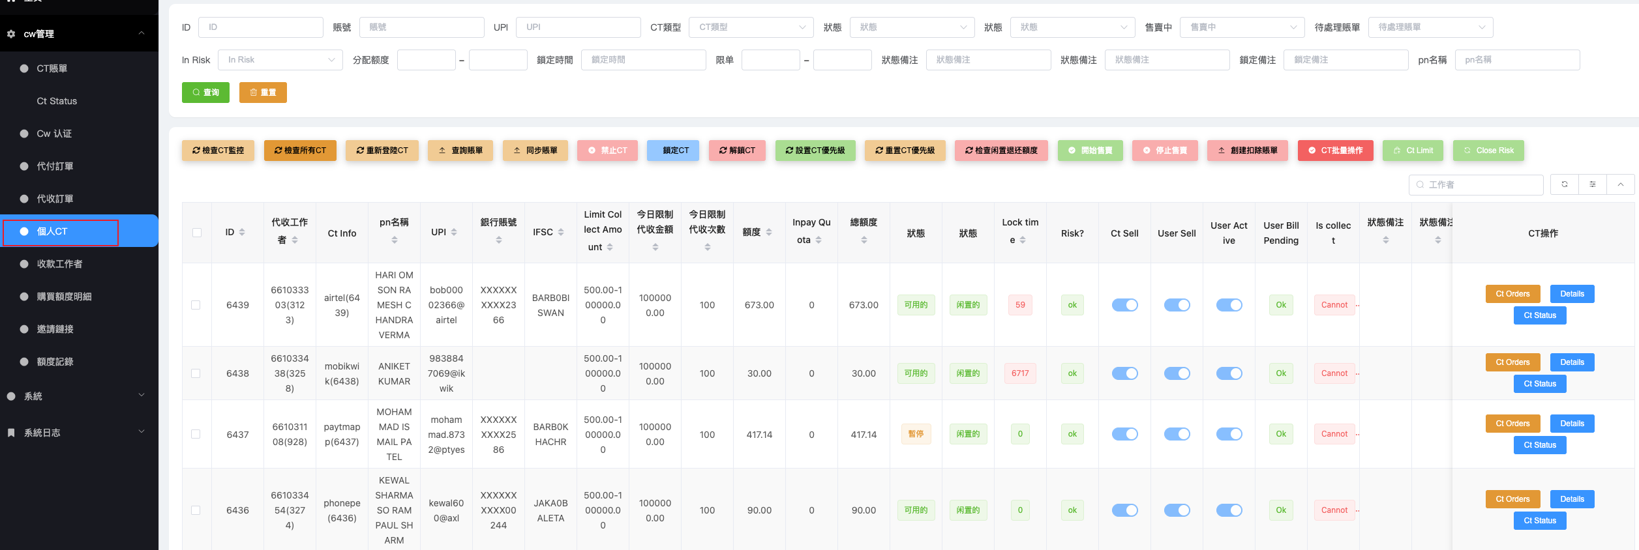Image resolution: width=1639 pixels, height=550 pixels.
Task: Click the 工作者 search input field
Action: click(1481, 185)
